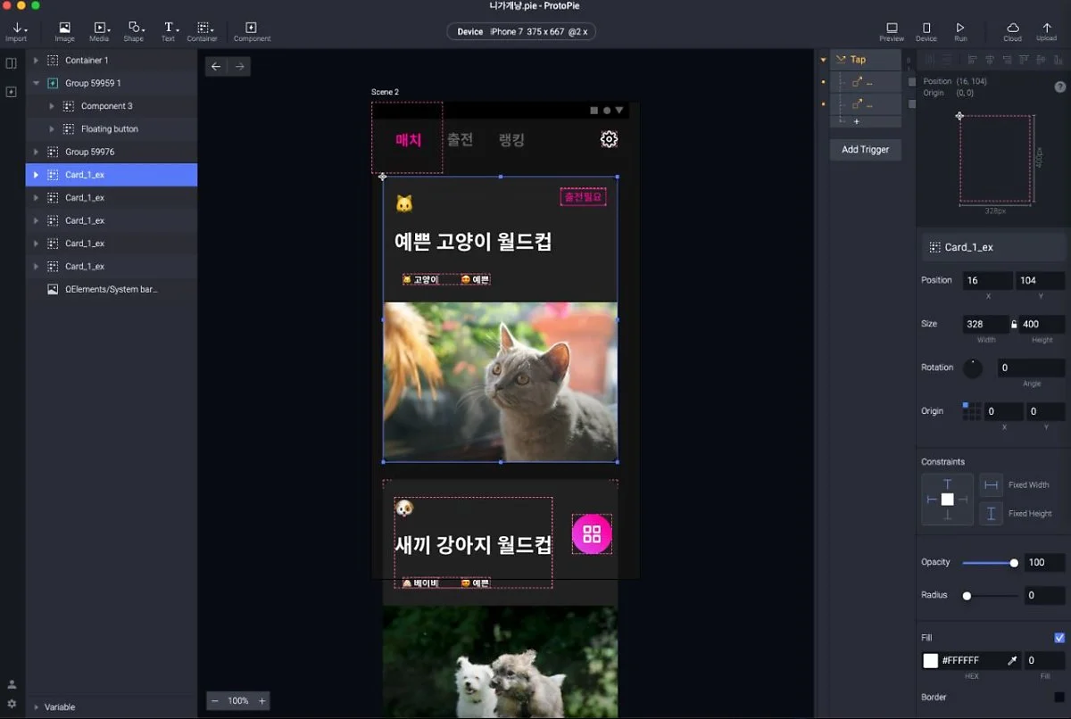1071x719 pixels.
Task: Click the settings gear in the scene
Action: pos(609,139)
